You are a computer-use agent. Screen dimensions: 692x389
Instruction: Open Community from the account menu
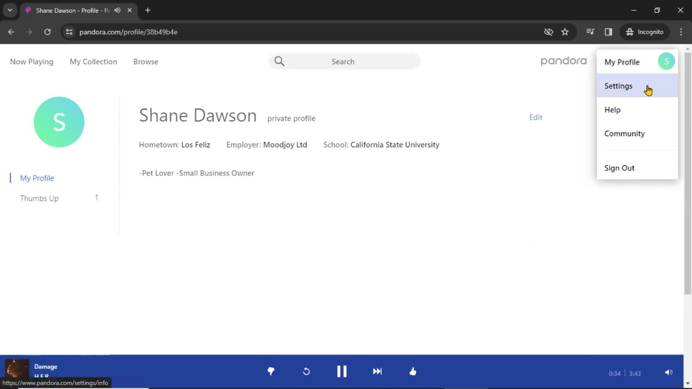pyautogui.click(x=637, y=133)
